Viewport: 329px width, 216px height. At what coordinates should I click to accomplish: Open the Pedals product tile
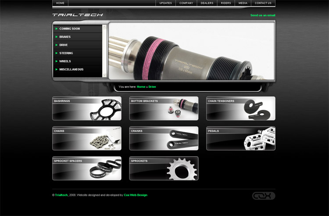point(241,138)
